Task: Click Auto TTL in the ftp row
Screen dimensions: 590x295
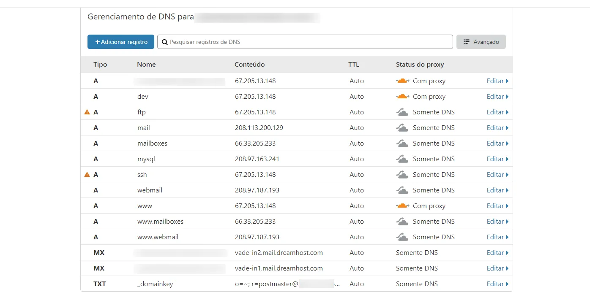Action: click(357, 112)
